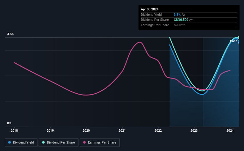The image size is (244, 151).
Task: Select the 2024 x-axis label
Action: (x=230, y=130)
